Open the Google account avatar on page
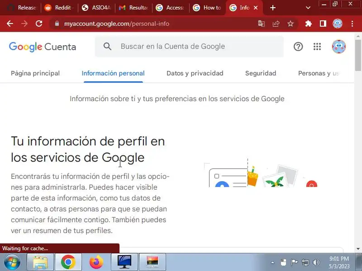The height and width of the screenshot is (271, 362). tap(338, 47)
